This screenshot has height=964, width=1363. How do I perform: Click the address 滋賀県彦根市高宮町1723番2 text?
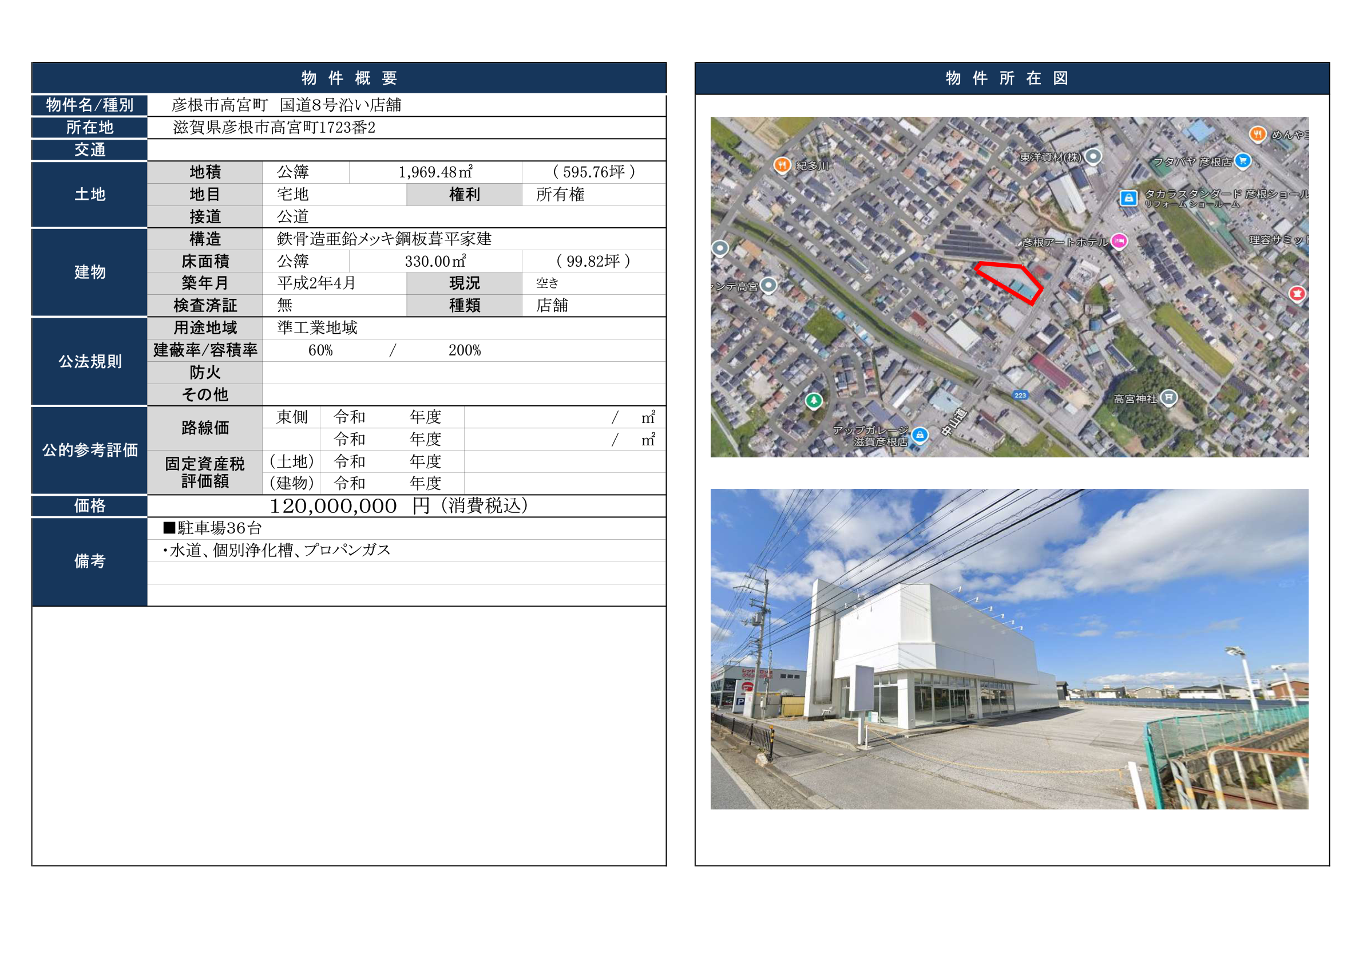point(274,127)
